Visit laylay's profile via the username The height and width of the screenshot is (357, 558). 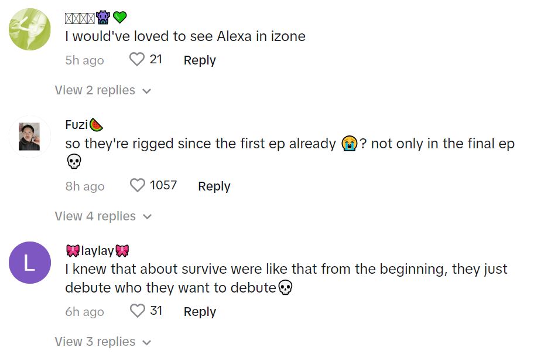[97, 251]
